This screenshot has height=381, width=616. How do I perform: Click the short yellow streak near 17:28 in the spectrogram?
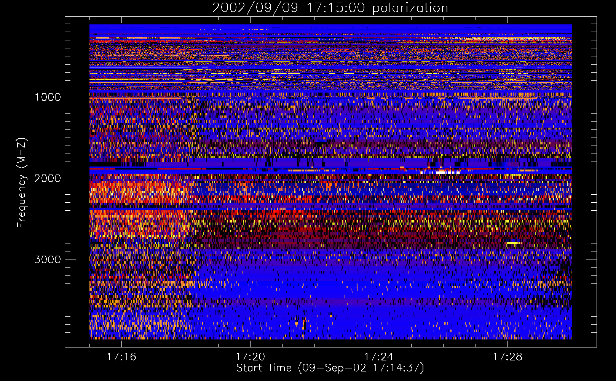pyautogui.click(x=514, y=243)
